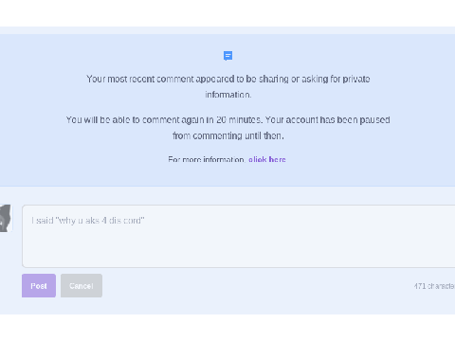Click the profile picture beside the comment box

(6, 218)
